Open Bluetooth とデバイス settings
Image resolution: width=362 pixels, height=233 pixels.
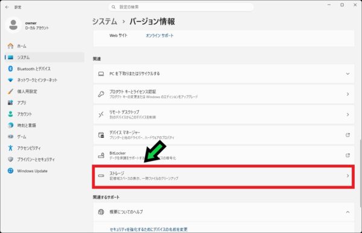(45, 69)
